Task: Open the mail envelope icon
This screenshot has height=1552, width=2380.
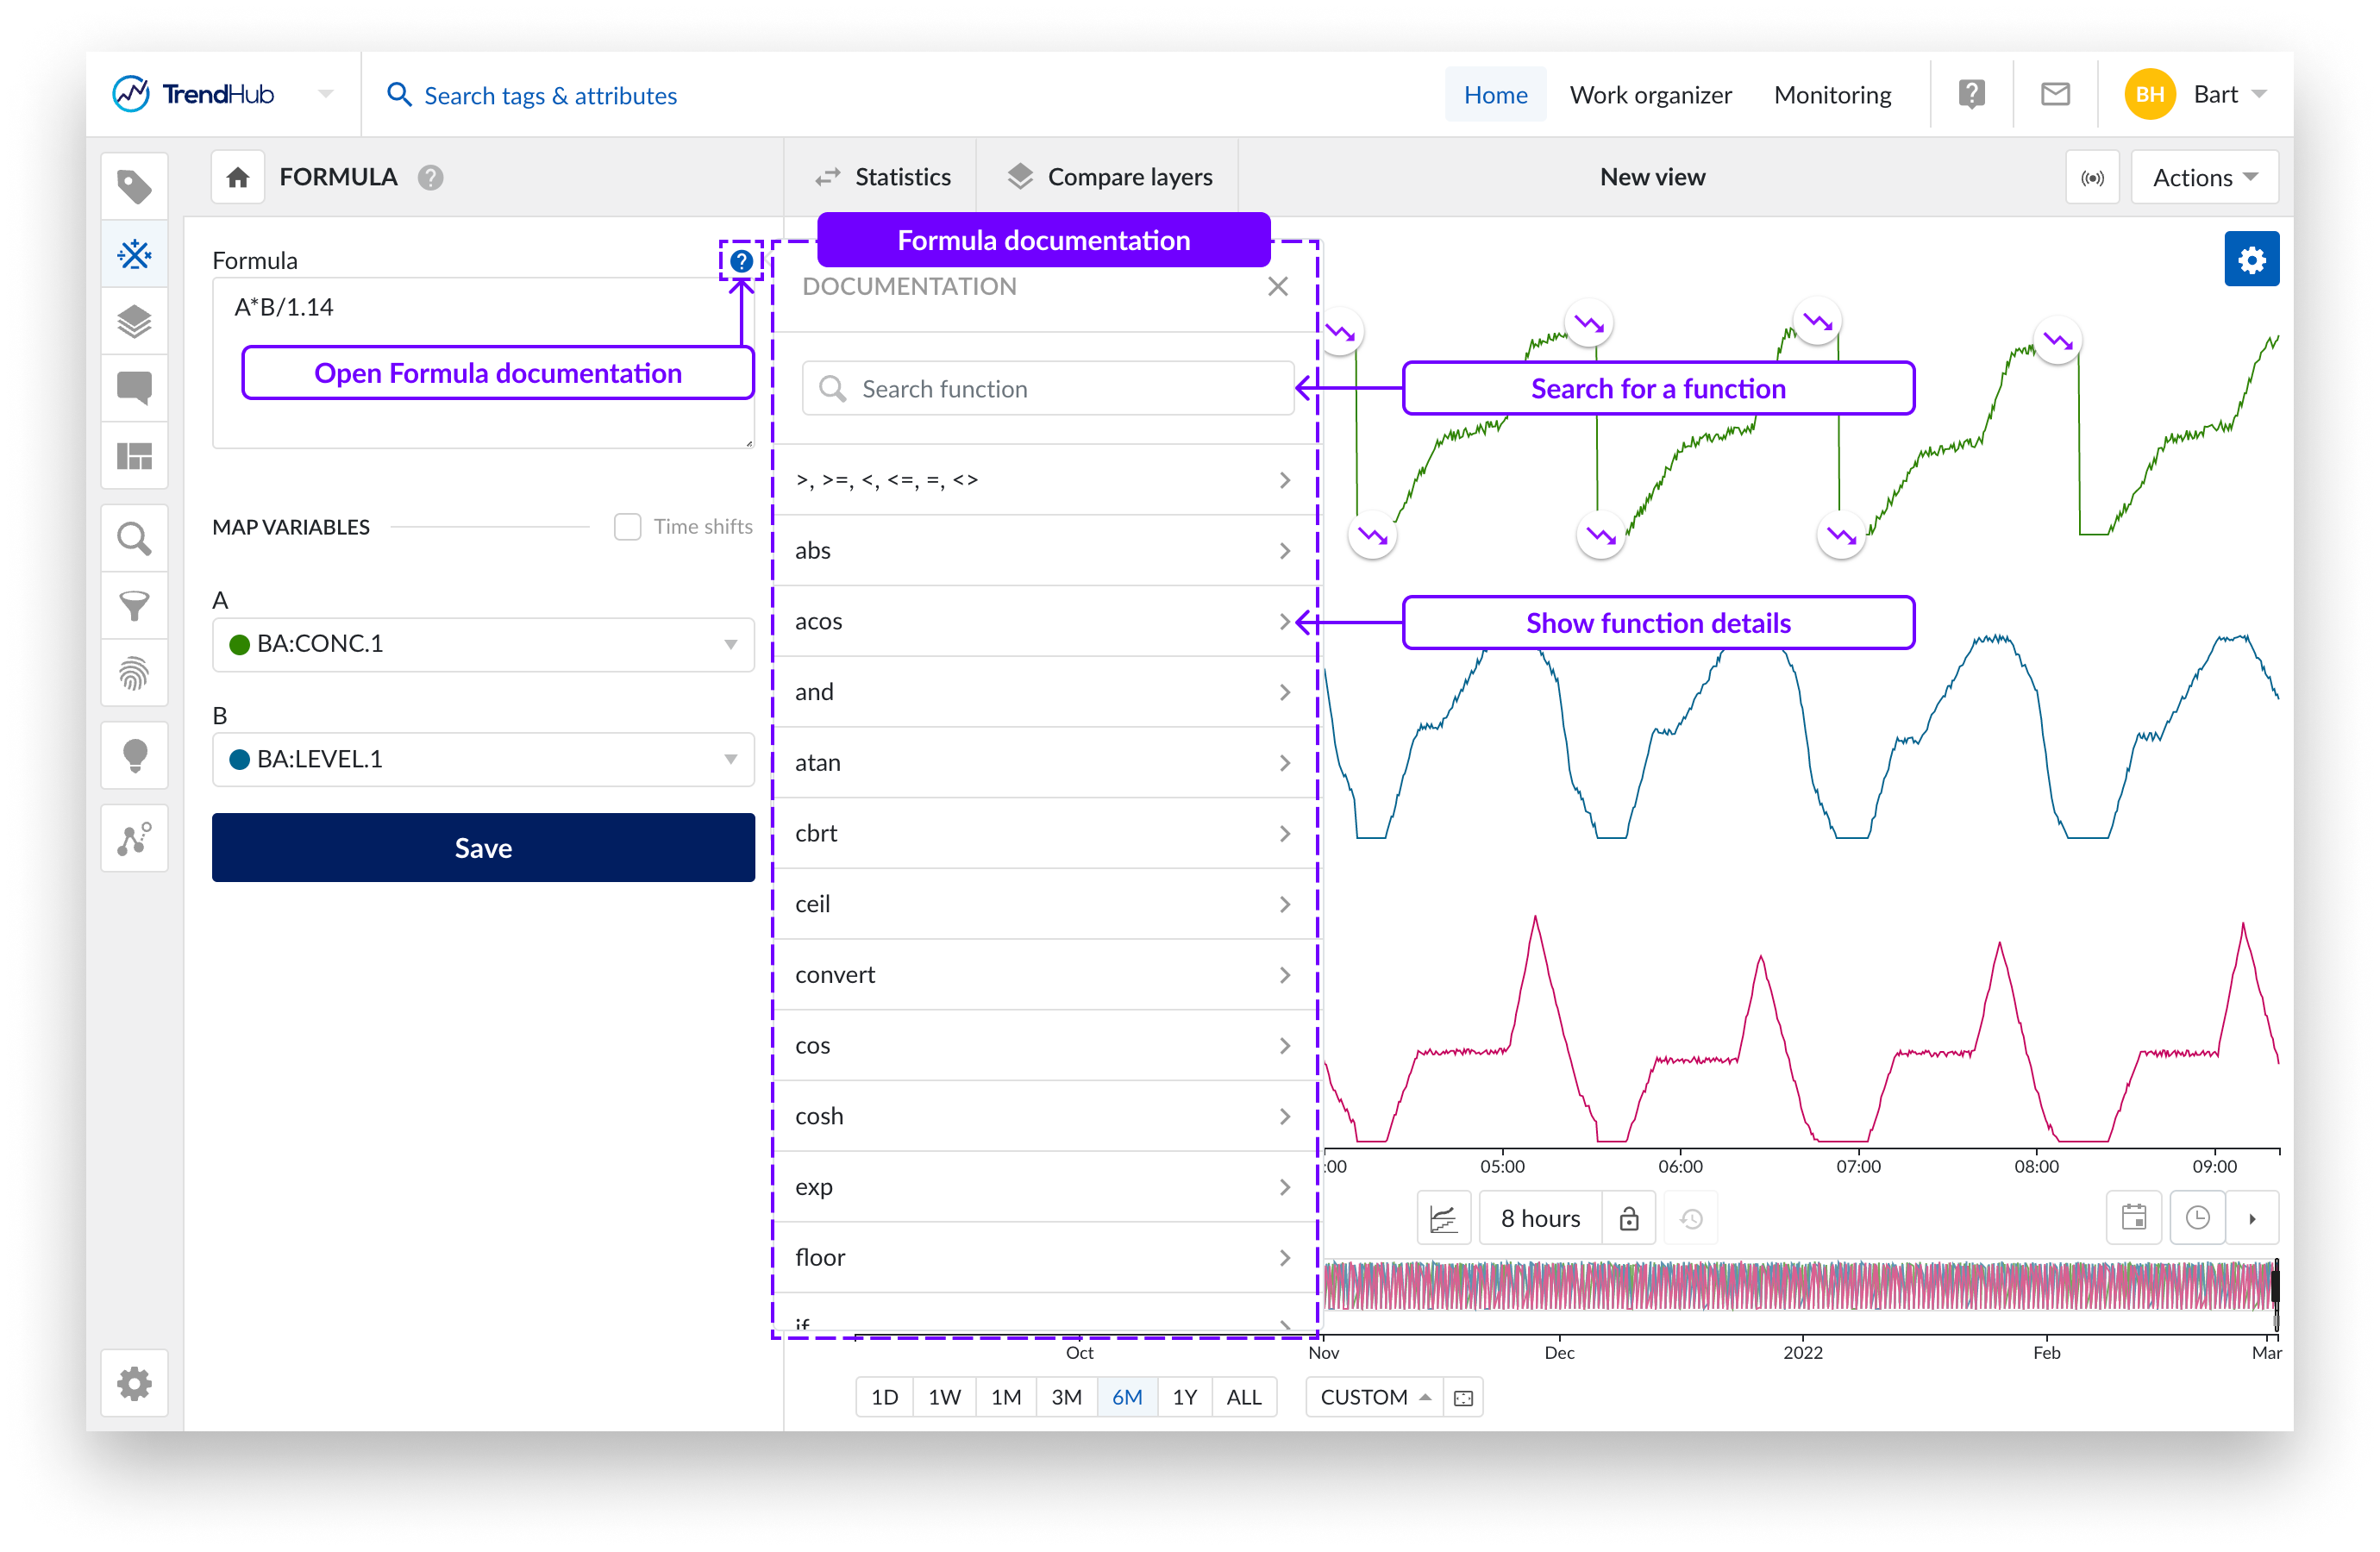Action: pyautogui.click(x=2054, y=94)
